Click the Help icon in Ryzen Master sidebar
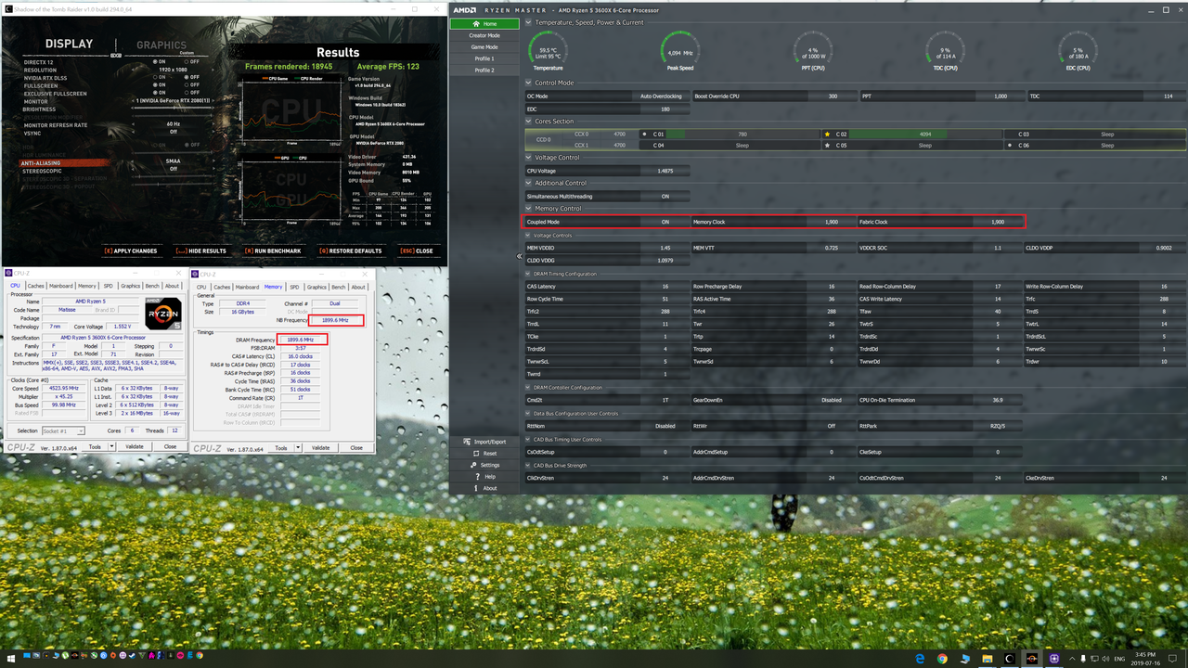Screen dimensions: 1188x668 (x=476, y=477)
